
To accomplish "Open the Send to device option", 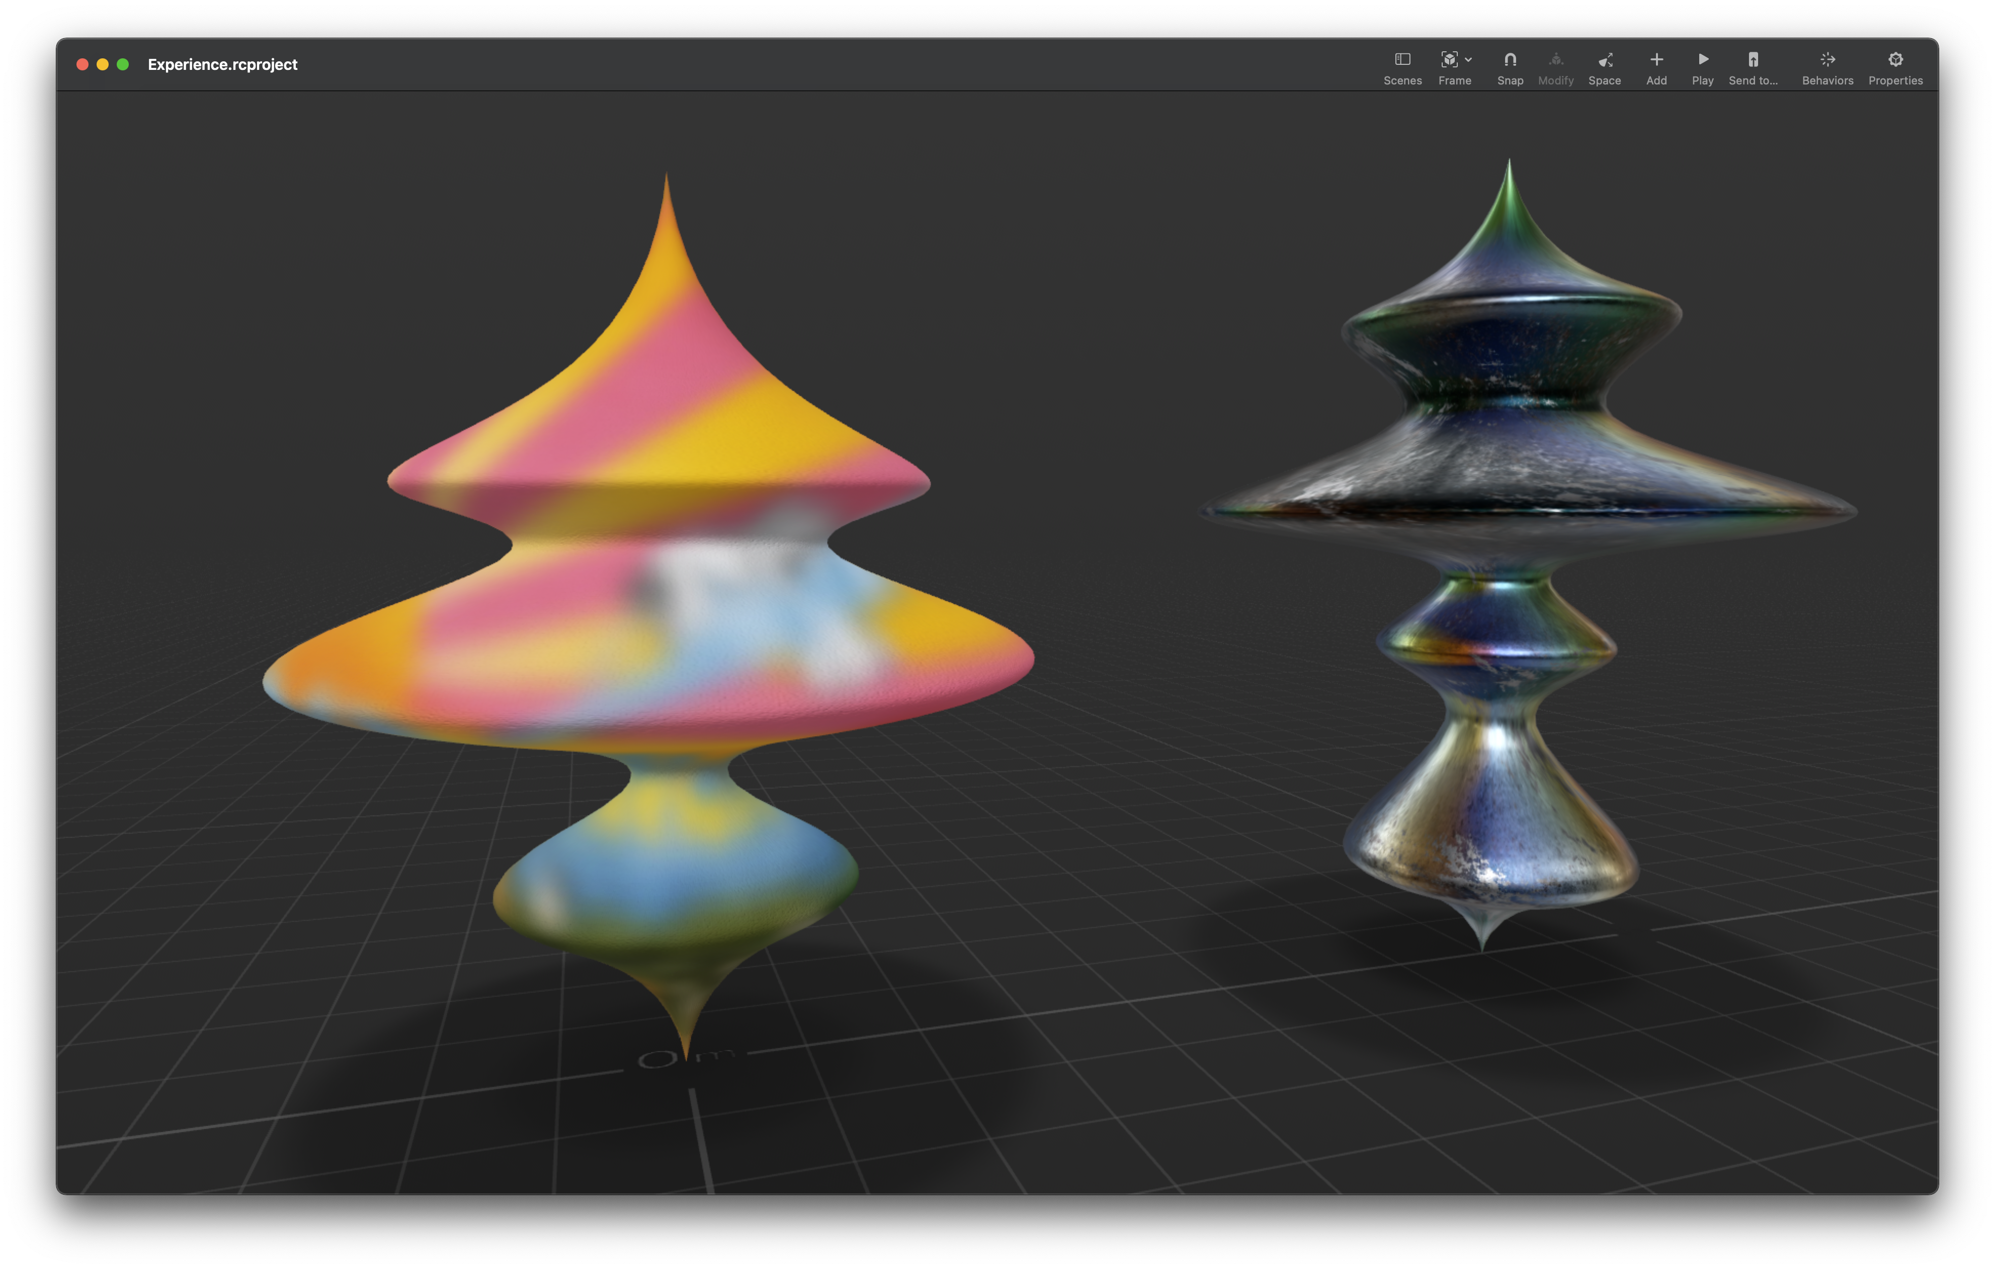I will point(1753,68).
